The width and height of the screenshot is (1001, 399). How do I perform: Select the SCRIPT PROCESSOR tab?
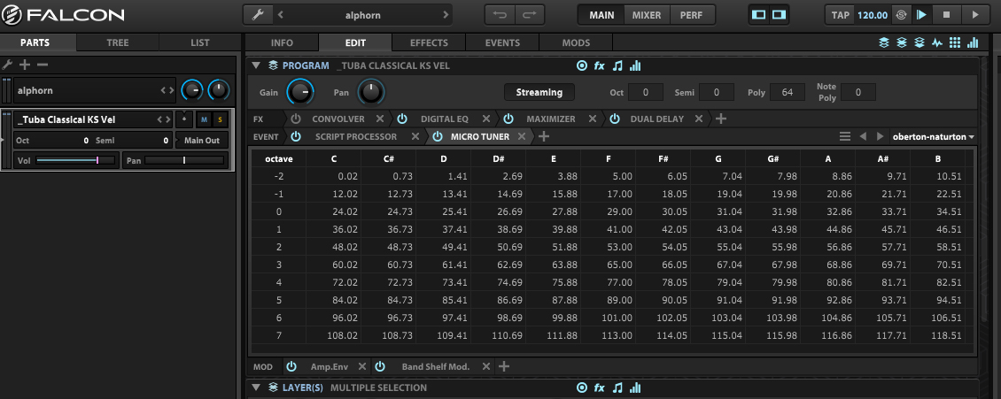point(355,136)
